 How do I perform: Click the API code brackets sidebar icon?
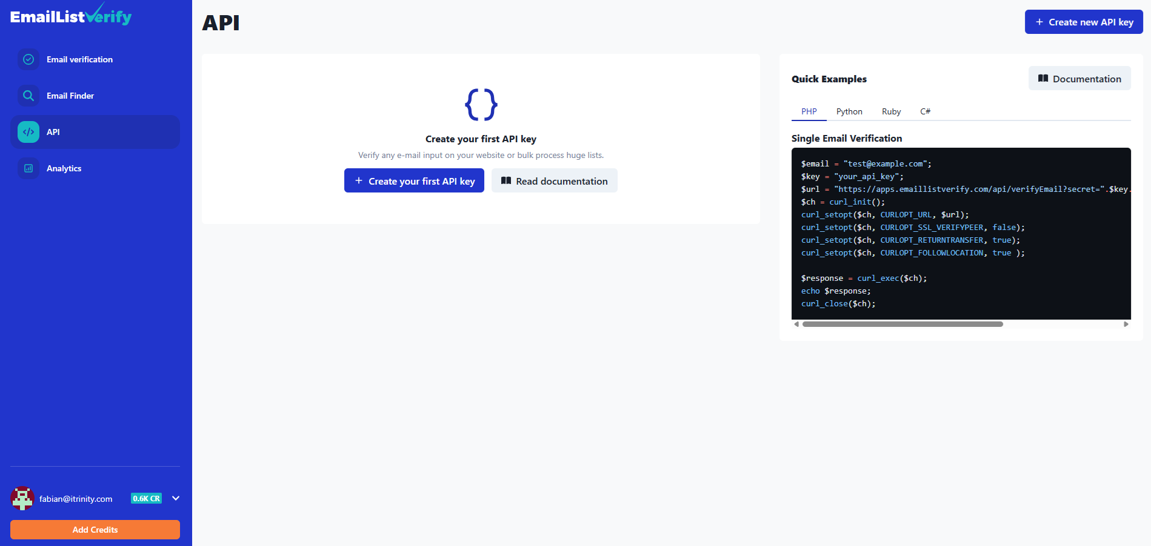(x=28, y=132)
